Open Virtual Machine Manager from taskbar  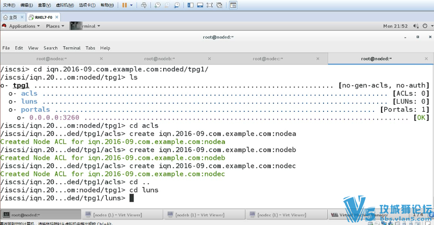[x=364, y=215]
